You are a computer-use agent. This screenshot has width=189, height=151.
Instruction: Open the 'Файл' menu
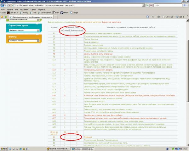point(3,9)
